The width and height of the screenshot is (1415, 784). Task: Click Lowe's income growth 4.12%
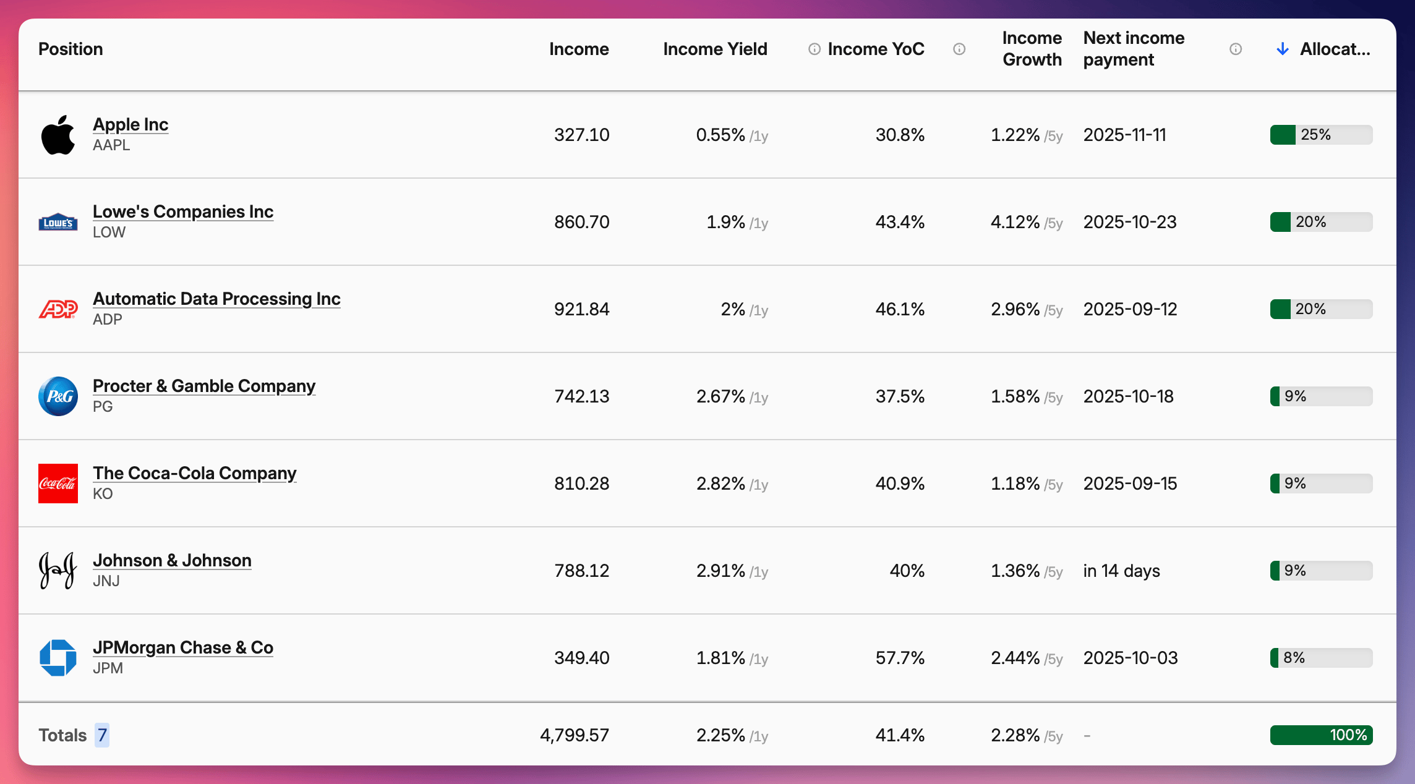(x=1015, y=222)
